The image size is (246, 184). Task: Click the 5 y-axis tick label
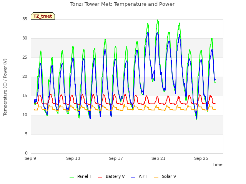coord(26,134)
